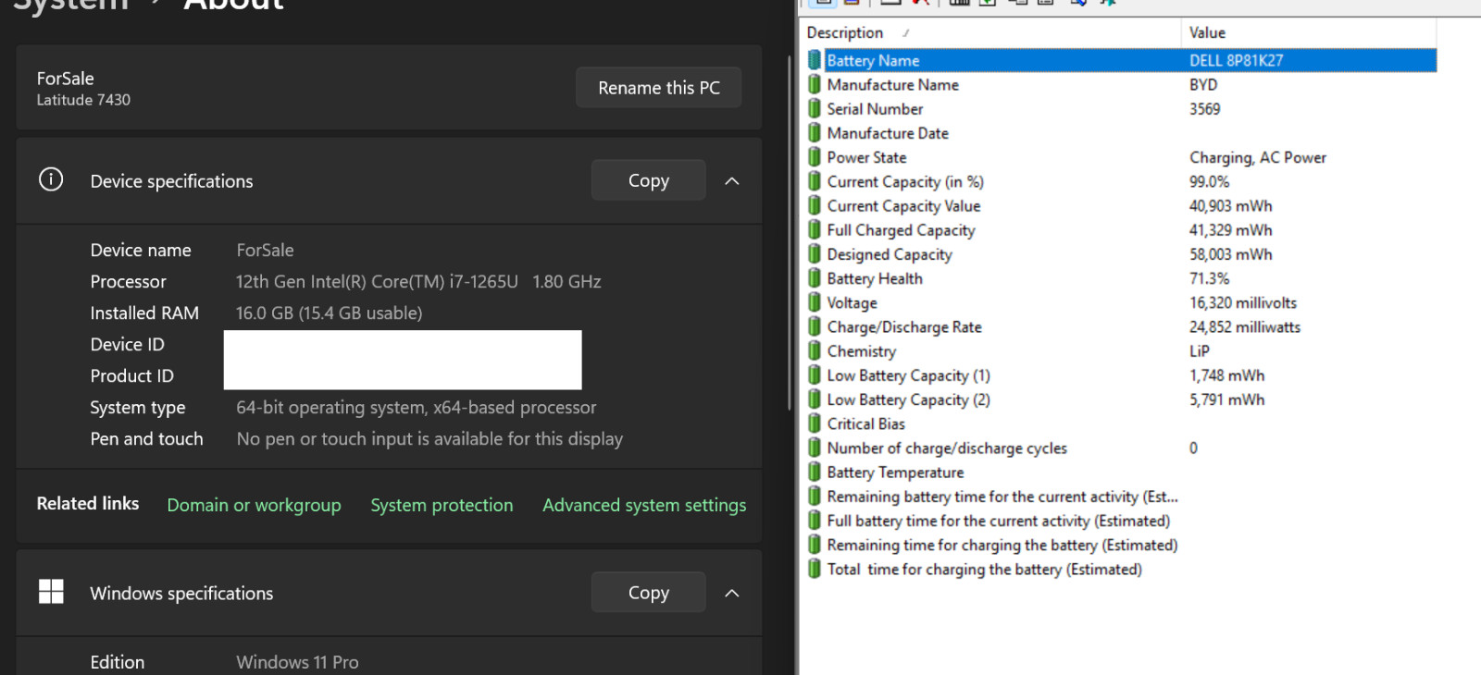Click the Latitude 7430 model text
The height and width of the screenshot is (675, 1481).
point(83,100)
